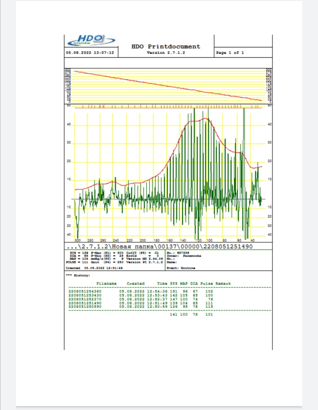This screenshot has height=410, width=318.
Task: Click the HDO inside logo
Action: (x=91, y=40)
